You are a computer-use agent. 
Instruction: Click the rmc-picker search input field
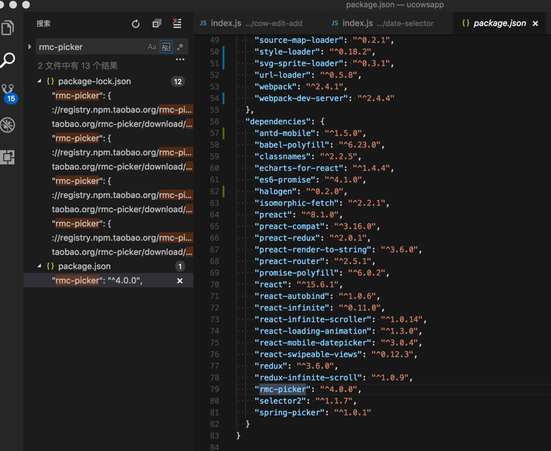[91, 47]
